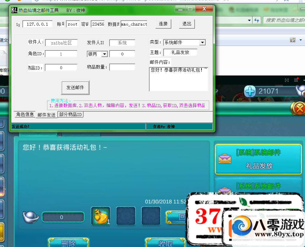Screen dimensions: 305x247
Task: Click the mail body text in game
Action: click(65, 147)
